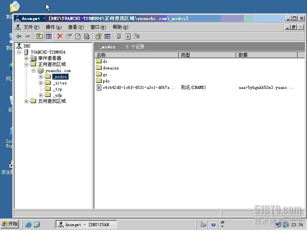
Task: Click the Back arrow toolbar icon
Action: pyautogui.click(x=19, y=36)
